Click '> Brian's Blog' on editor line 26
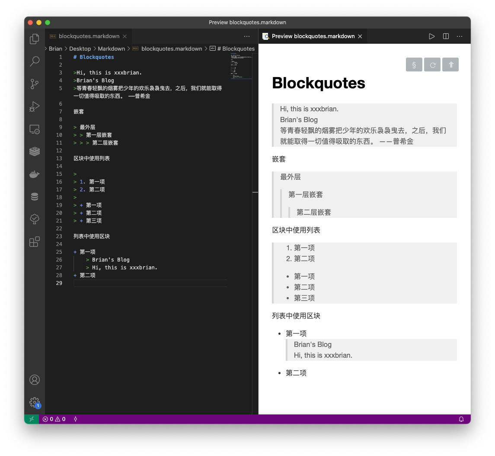This screenshot has height=456, width=495. point(108,260)
